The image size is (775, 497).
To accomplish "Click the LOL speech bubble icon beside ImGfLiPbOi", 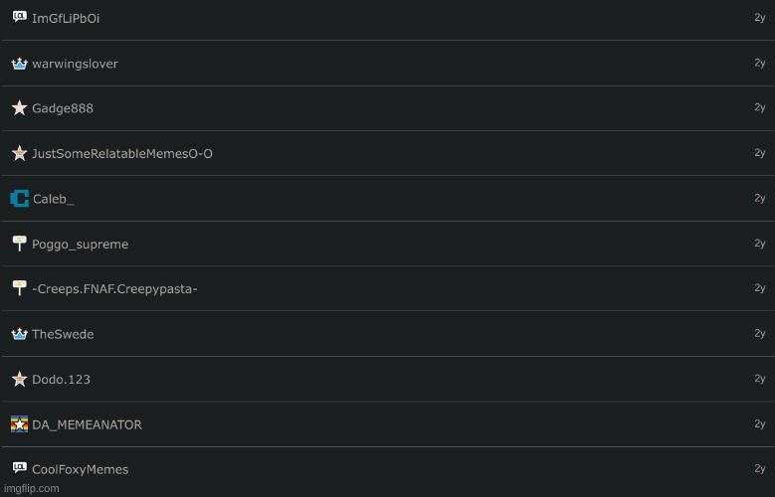I will (x=19, y=17).
